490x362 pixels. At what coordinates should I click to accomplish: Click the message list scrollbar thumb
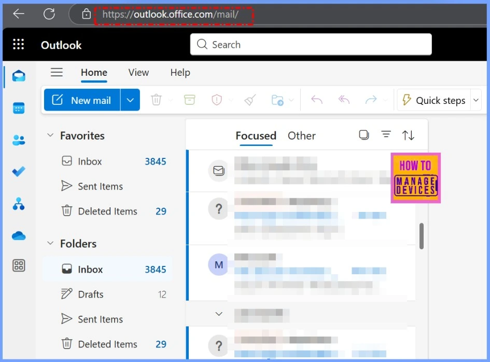pyautogui.click(x=422, y=236)
